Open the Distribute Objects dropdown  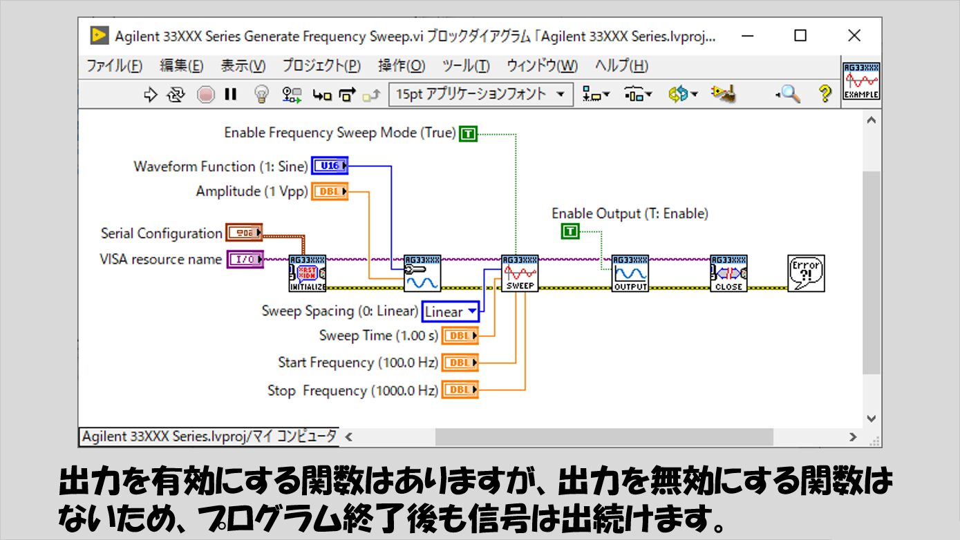tap(638, 95)
